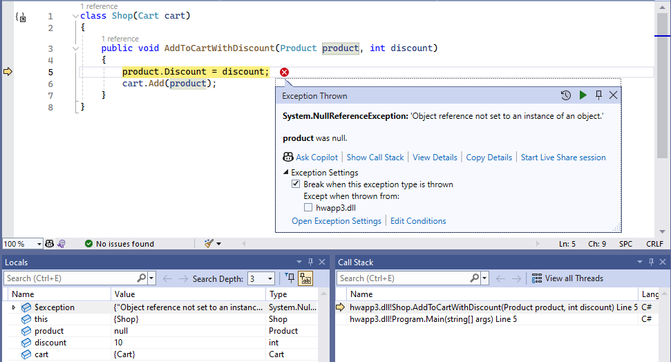Image resolution: width=671 pixels, height=362 pixels.
Task: Collapse the Exception Settings section
Action: click(x=286, y=172)
